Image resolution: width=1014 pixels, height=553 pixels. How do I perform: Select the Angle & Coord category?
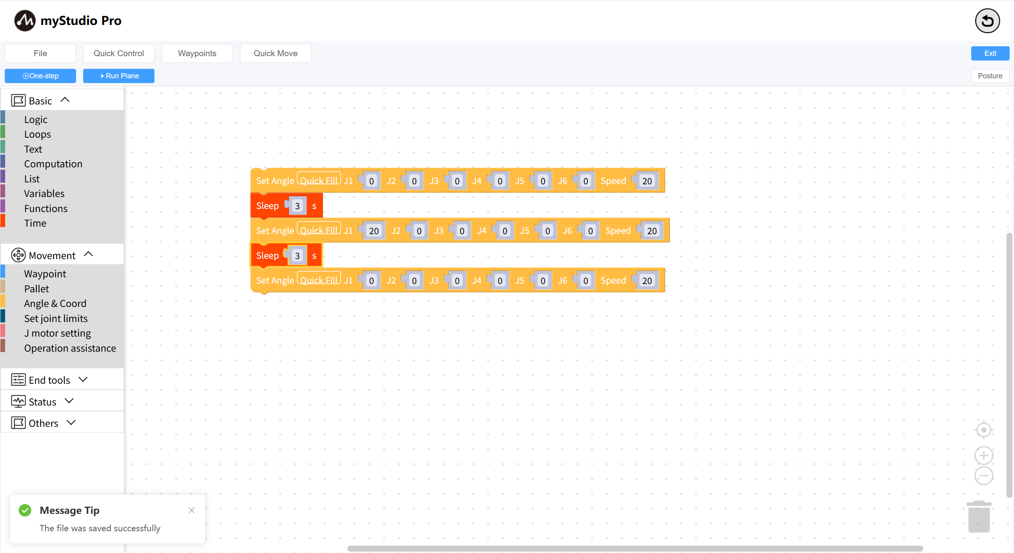tap(55, 303)
